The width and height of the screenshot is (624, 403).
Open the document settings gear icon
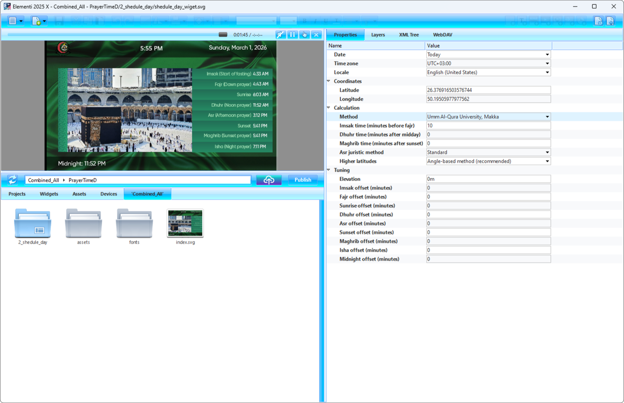[598, 21]
